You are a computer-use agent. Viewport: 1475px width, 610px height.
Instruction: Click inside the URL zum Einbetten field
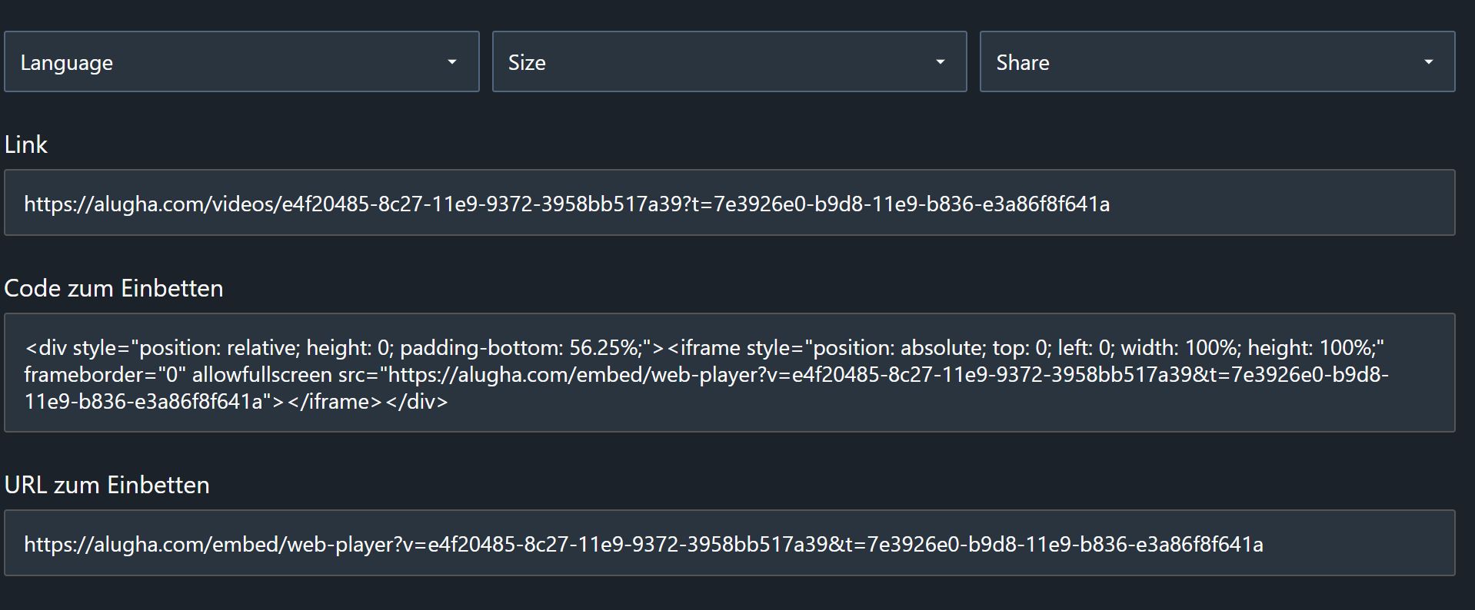tap(729, 543)
